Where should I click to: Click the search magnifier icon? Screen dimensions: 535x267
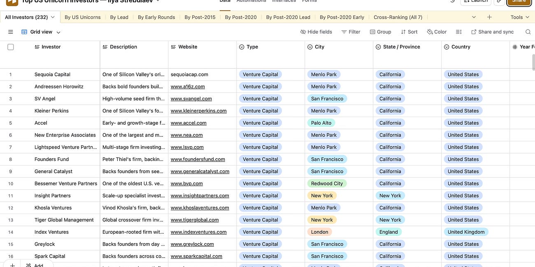(x=528, y=32)
